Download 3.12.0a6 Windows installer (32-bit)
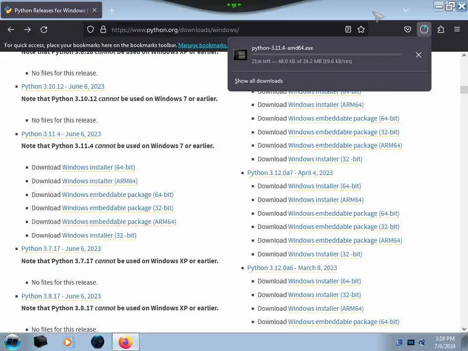 [x=324, y=295]
